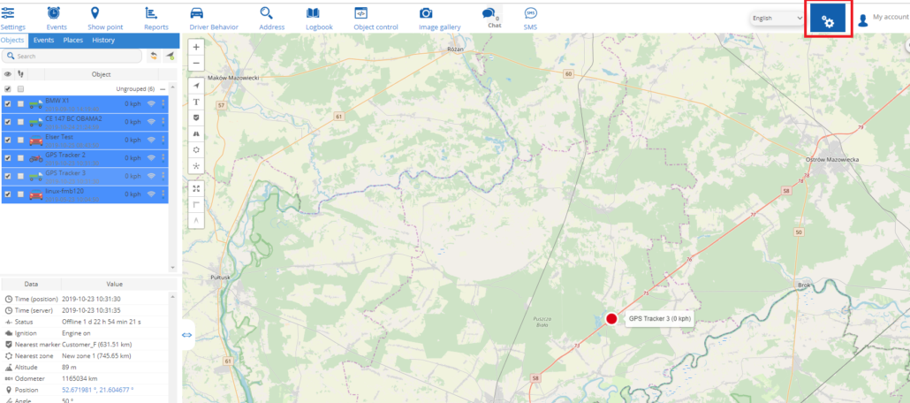Click the Chat bubbles icon
The width and height of the screenshot is (910, 403).
[x=489, y=13]
